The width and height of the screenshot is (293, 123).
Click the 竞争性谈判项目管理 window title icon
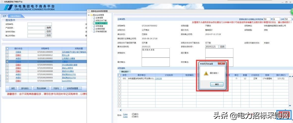point(89,11)
